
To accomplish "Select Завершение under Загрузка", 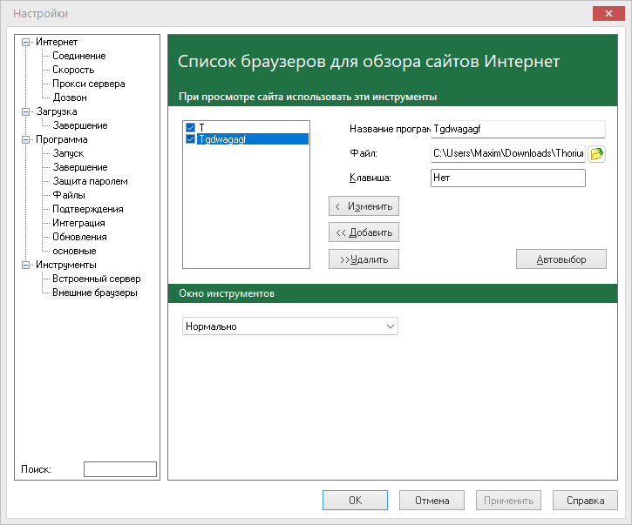I will pos(80,125).
